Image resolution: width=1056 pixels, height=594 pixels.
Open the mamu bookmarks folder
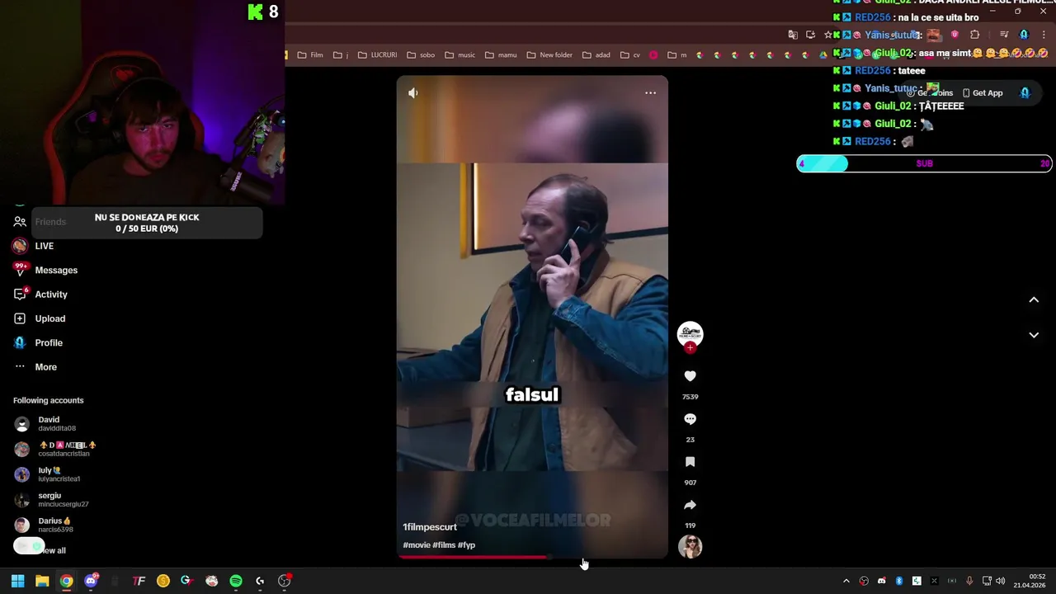[x=501, y=55]
